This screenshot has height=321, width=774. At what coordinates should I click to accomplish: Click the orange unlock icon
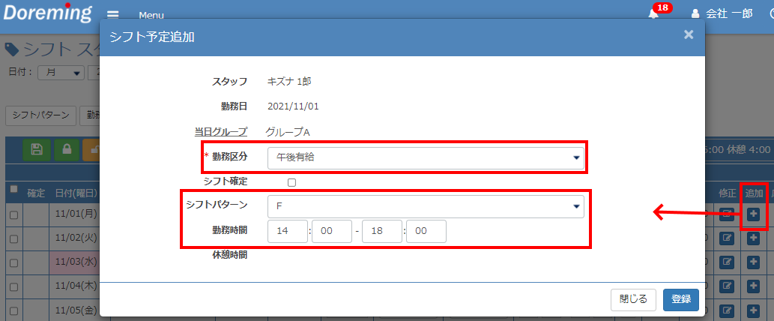[x=91, y=150]
